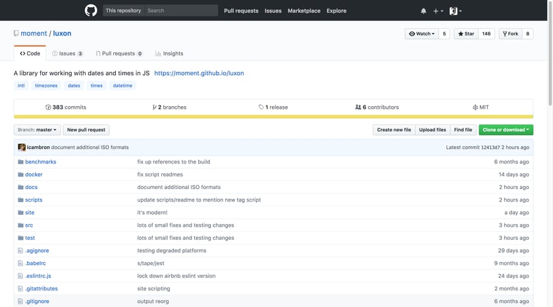Open Issues in the top navigation
553x307 pixels.
(273, 11)
